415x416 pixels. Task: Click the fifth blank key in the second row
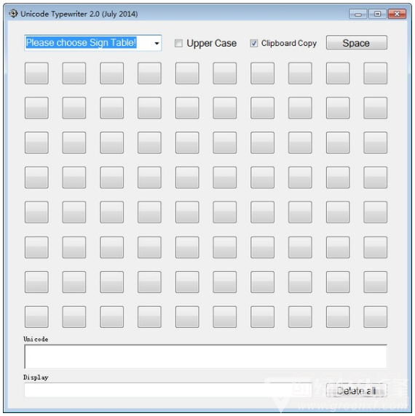pos(187,108)
